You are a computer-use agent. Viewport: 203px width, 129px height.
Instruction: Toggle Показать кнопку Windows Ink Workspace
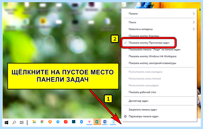coord(159,56)
